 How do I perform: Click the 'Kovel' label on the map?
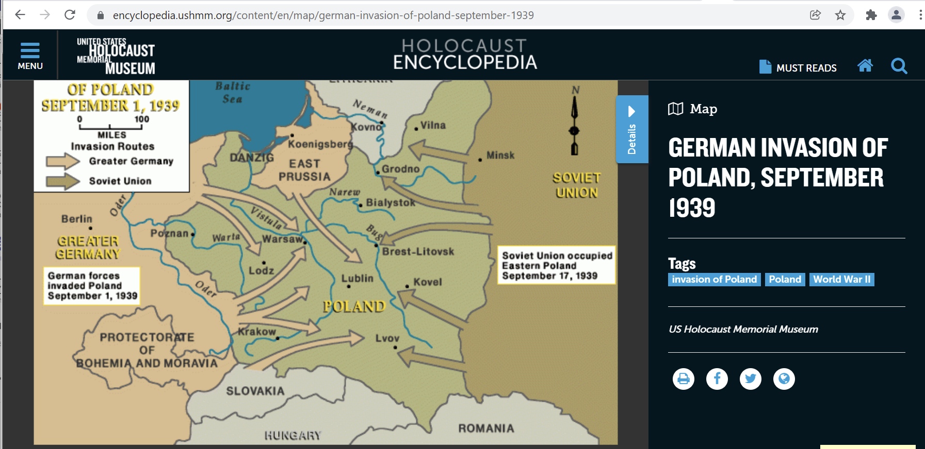428,282
